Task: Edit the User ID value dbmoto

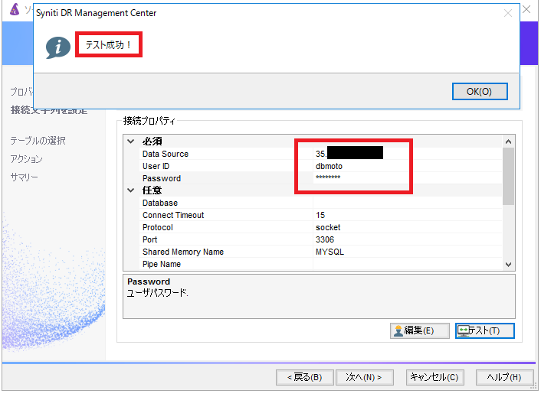Action: 329,166
